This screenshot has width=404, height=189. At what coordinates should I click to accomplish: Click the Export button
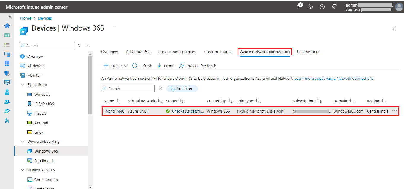166,66
